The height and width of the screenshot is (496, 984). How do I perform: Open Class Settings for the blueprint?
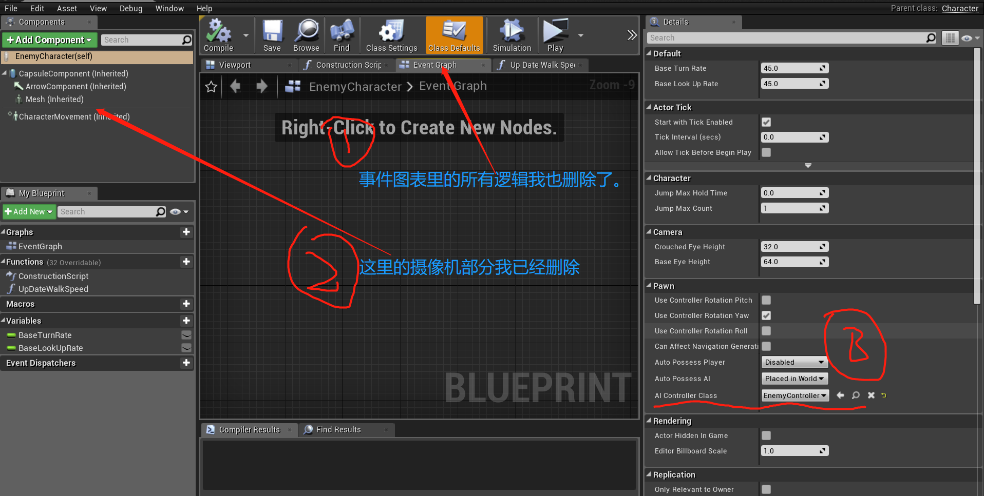coord(391,34)
